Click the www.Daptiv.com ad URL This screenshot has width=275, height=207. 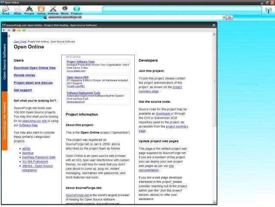coord(76,71)
